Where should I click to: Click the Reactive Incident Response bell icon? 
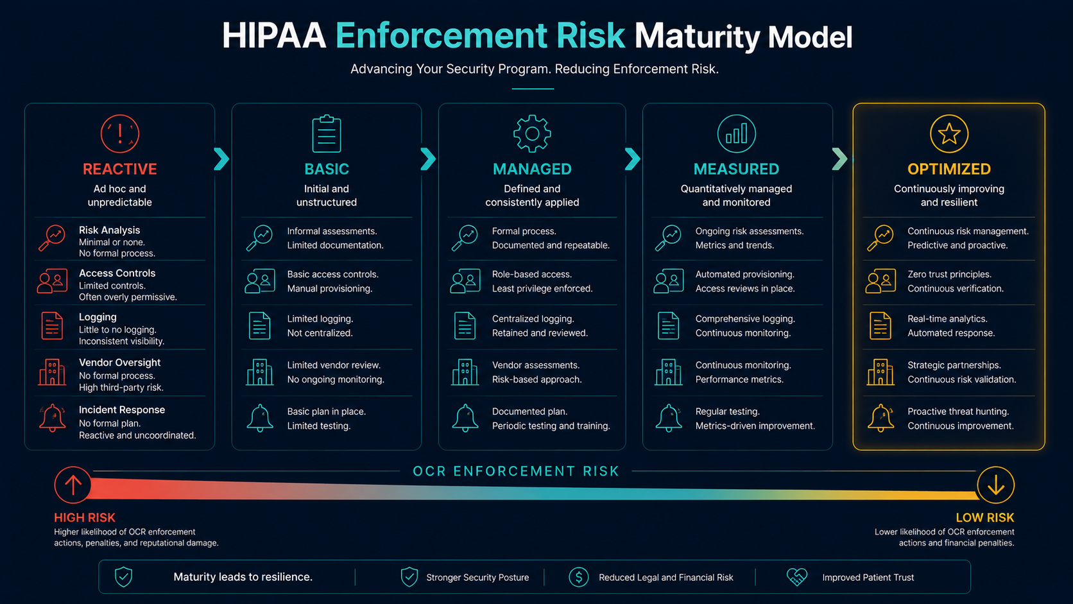52,418
